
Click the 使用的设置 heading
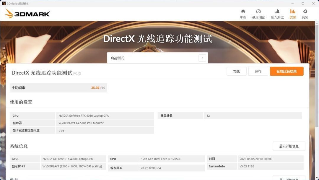pyautogui.click(x=21, y=102)
